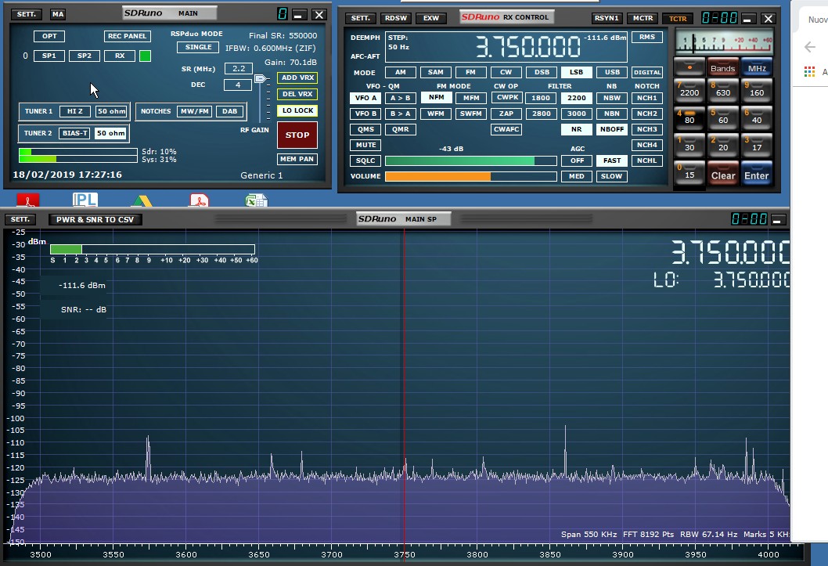
Task: Set AGC to OFF
Action: pyautogui.click(x=577, y=160)
